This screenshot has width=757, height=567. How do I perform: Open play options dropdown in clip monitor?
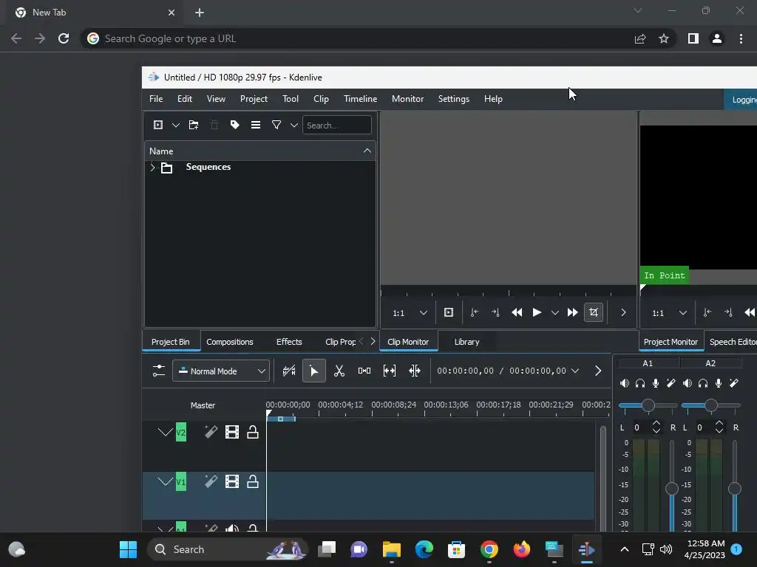(x=554, y=313)
